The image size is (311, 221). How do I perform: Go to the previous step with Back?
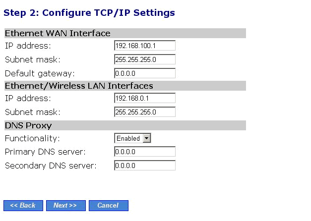point(23,206)
